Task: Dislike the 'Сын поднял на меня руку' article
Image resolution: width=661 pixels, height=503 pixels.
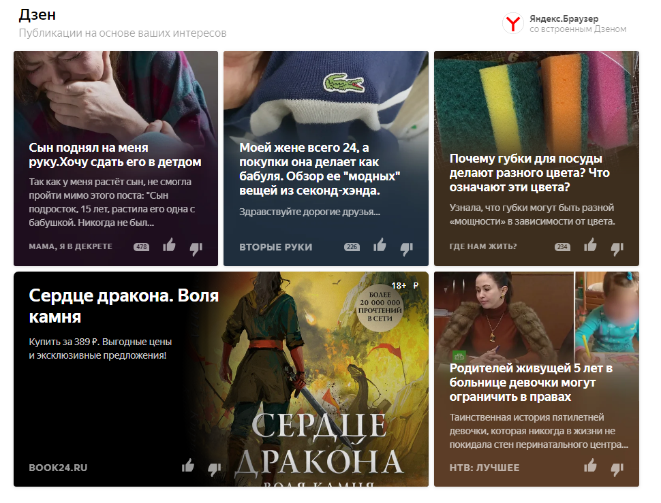Action: click(x=196, y=248)
